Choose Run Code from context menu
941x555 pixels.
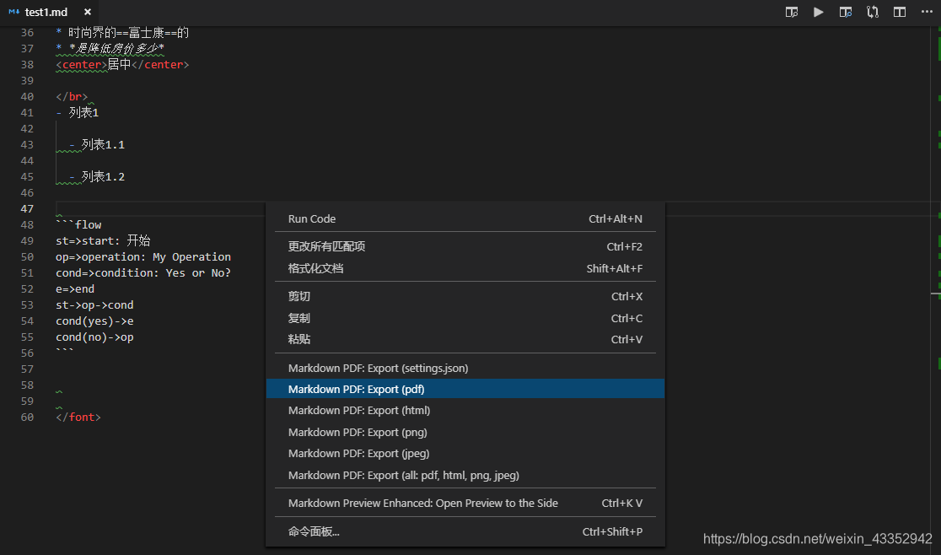coord(465,219)
